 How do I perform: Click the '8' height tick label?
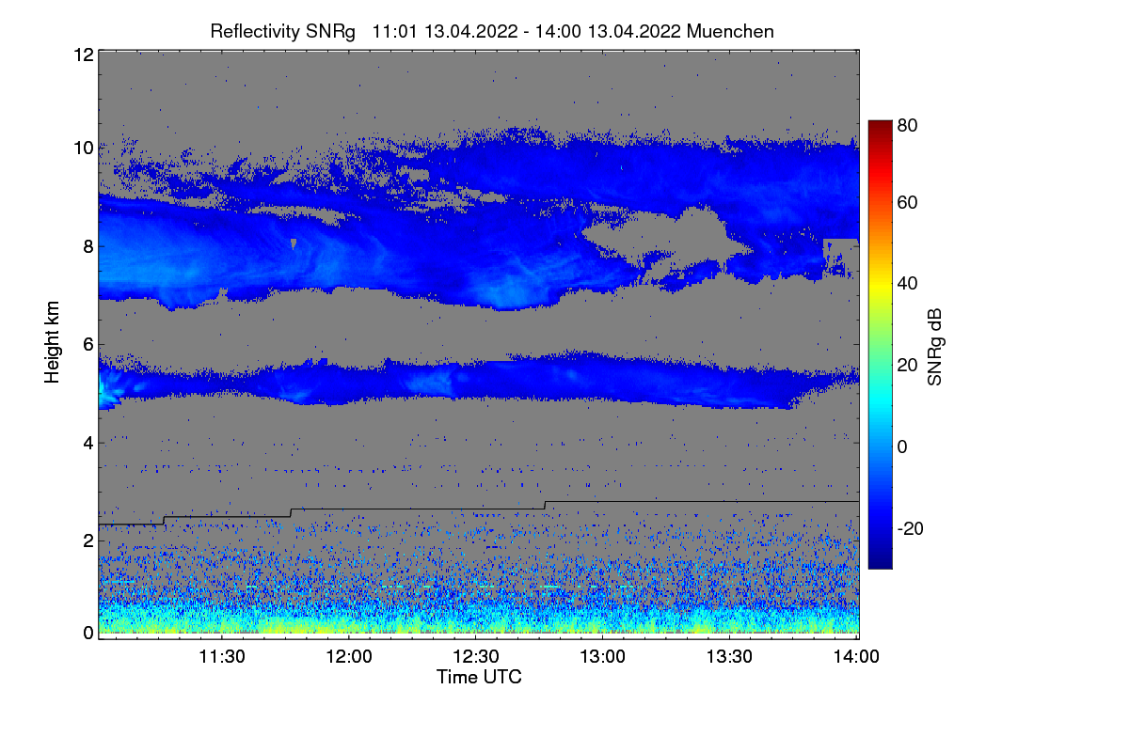[87, 246]
